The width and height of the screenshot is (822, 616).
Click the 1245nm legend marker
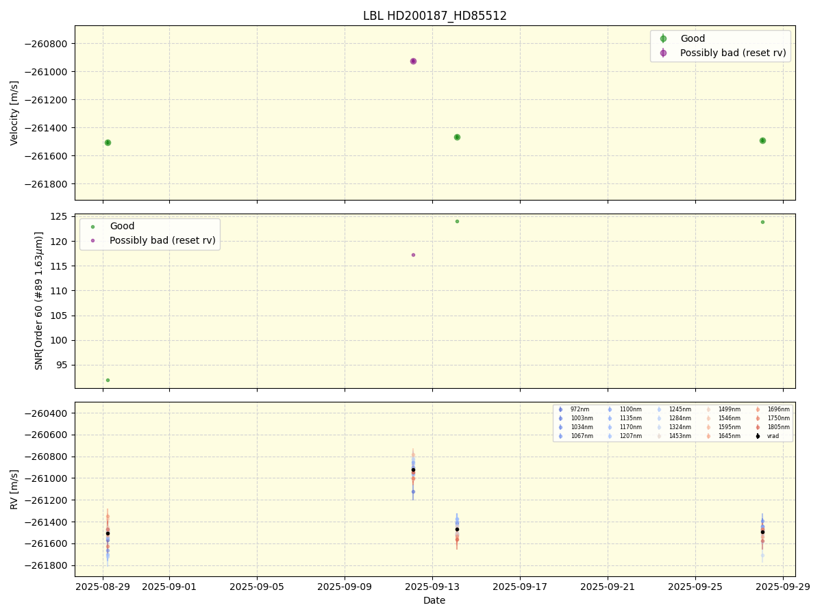(x=659, y=409)
